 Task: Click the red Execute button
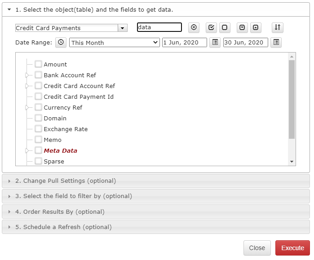(292, 248)
